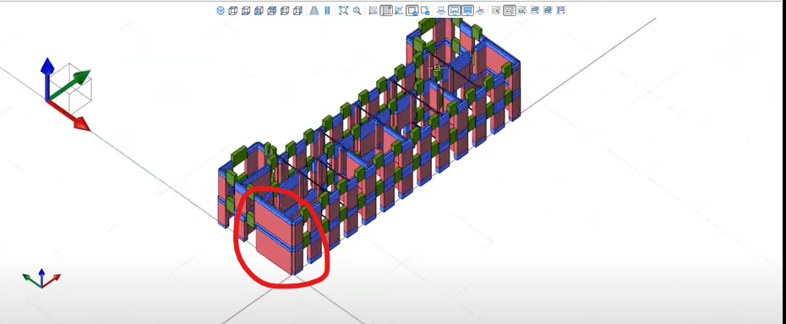Click the red arrow on large axis gizmo
The width and height of the screenshot is (786, 324).
(x=69, y=116)
